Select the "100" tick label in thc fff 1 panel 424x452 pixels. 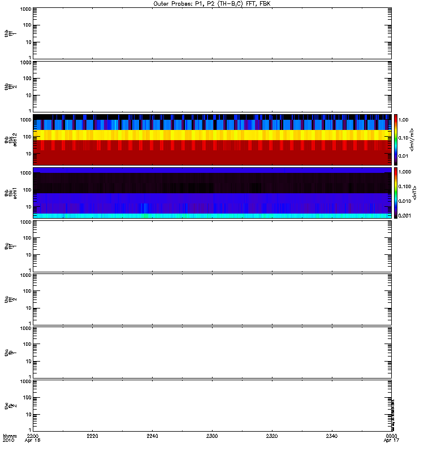(x=27, y=238)
